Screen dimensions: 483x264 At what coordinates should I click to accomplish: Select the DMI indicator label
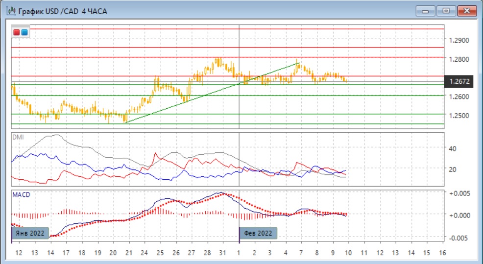(x=18, y=137)
